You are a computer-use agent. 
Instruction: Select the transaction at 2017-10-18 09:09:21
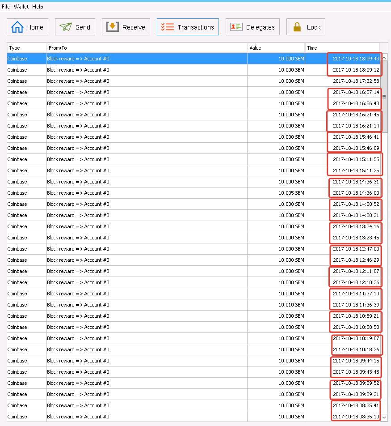[193, 394]
